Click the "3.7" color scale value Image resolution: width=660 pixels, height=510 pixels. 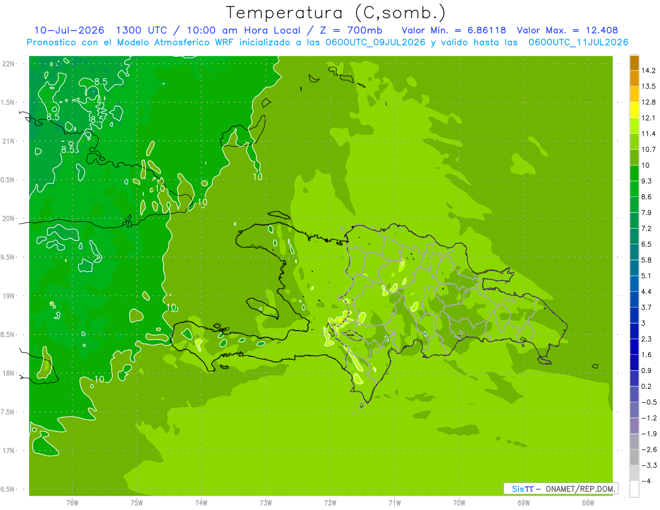click(647, 308)
